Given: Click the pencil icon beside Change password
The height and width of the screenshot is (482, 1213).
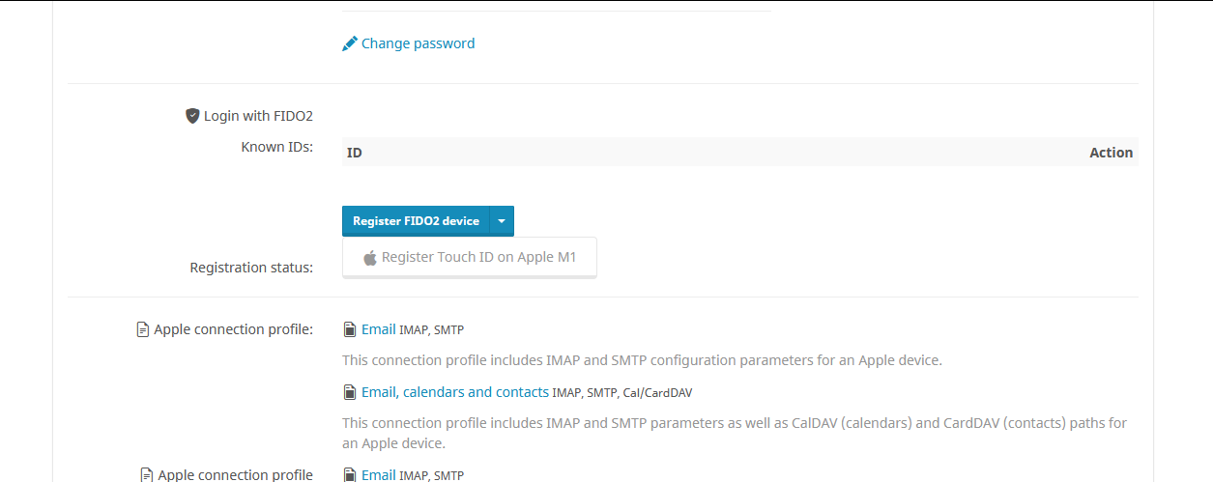Looking at the screenshot, I should 350,43.
